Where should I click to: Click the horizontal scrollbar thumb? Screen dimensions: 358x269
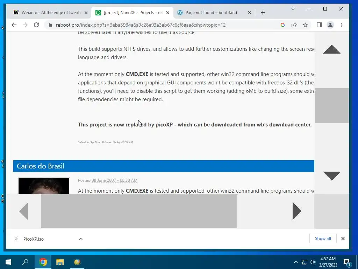pos(139,211)
